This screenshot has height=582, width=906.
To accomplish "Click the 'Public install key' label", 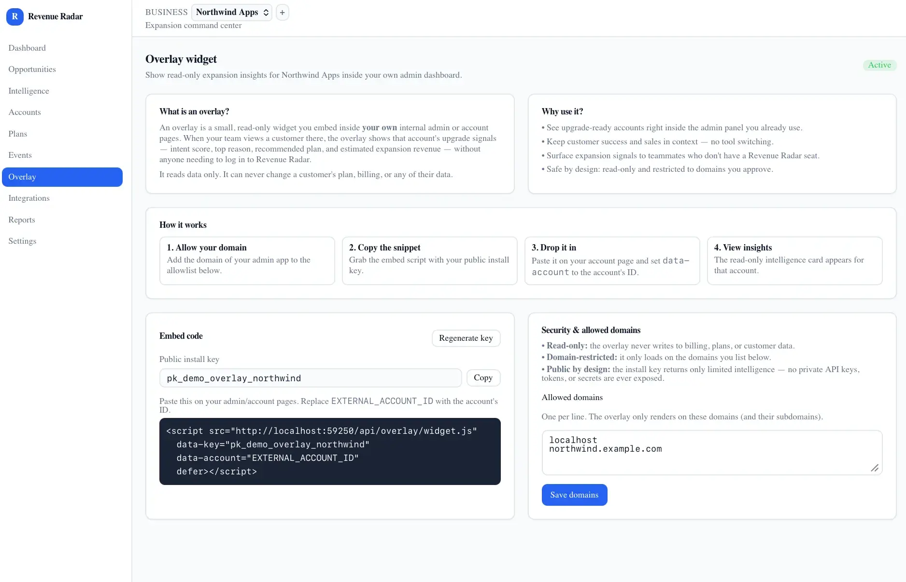I will [189, 359].
